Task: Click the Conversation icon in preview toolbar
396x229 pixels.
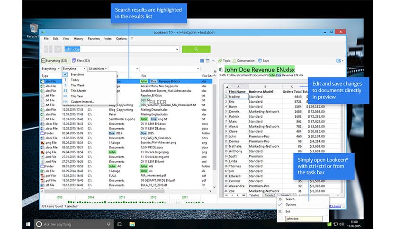Action: click(x=234, y=61)
